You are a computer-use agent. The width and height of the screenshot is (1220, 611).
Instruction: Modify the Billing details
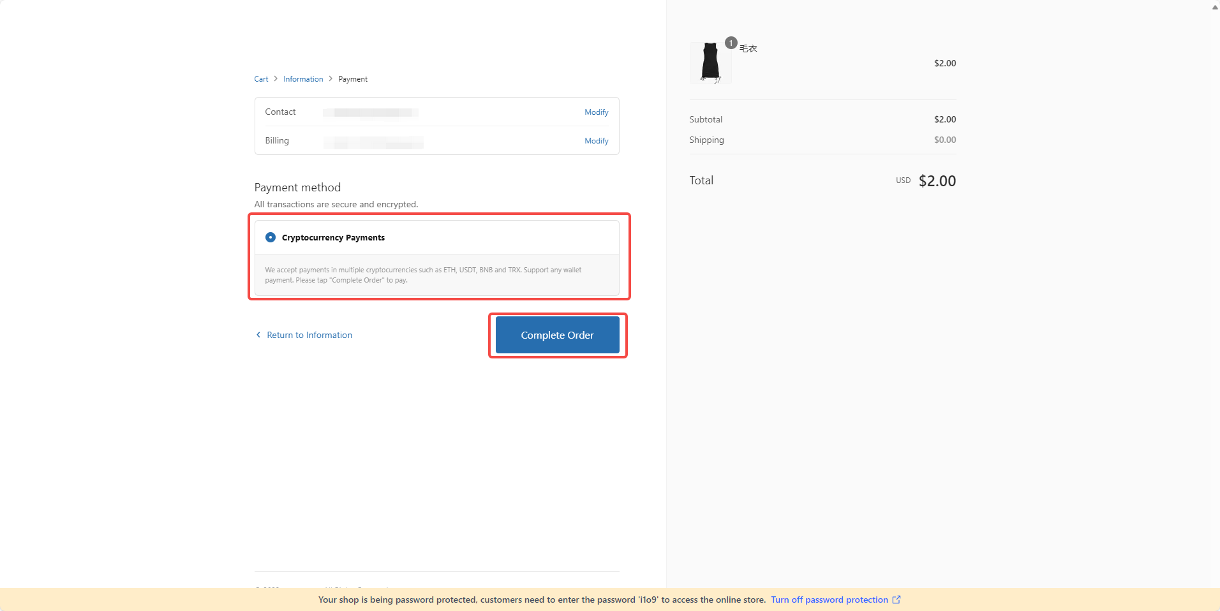click(597, 141)
